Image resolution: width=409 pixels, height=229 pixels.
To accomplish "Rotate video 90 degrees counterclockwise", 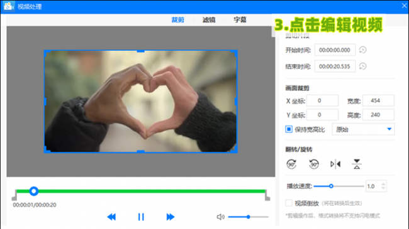I will 314,164.
